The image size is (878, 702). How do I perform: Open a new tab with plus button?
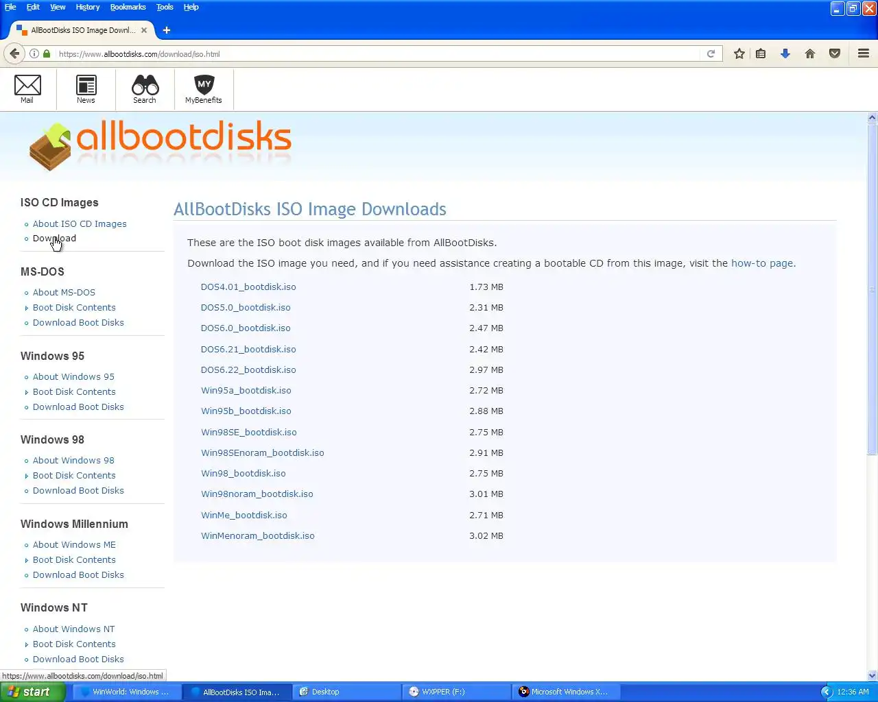tap(166, 30)
